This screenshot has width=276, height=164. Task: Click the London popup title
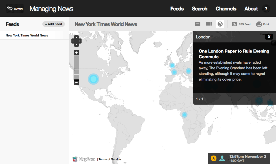(203, 37)
